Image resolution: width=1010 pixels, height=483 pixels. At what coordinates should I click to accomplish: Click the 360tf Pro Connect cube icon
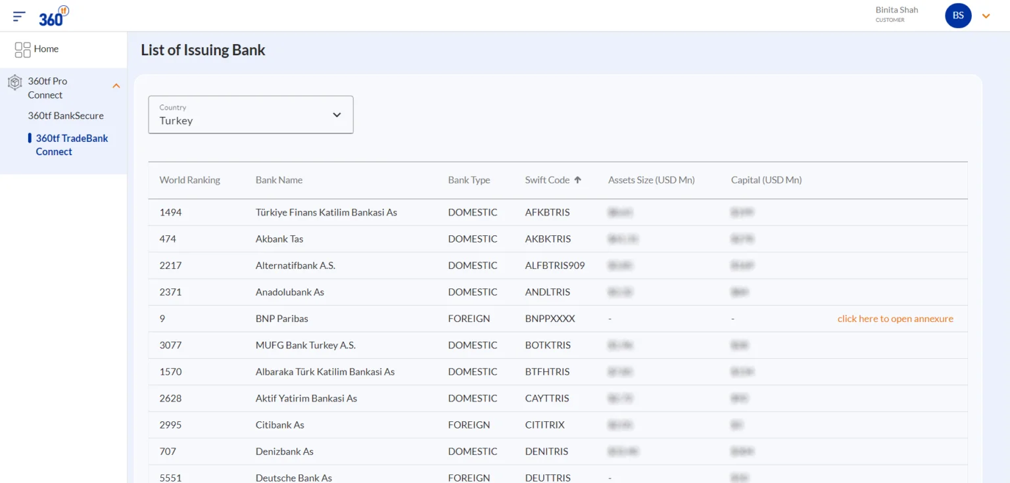point(15,81)
